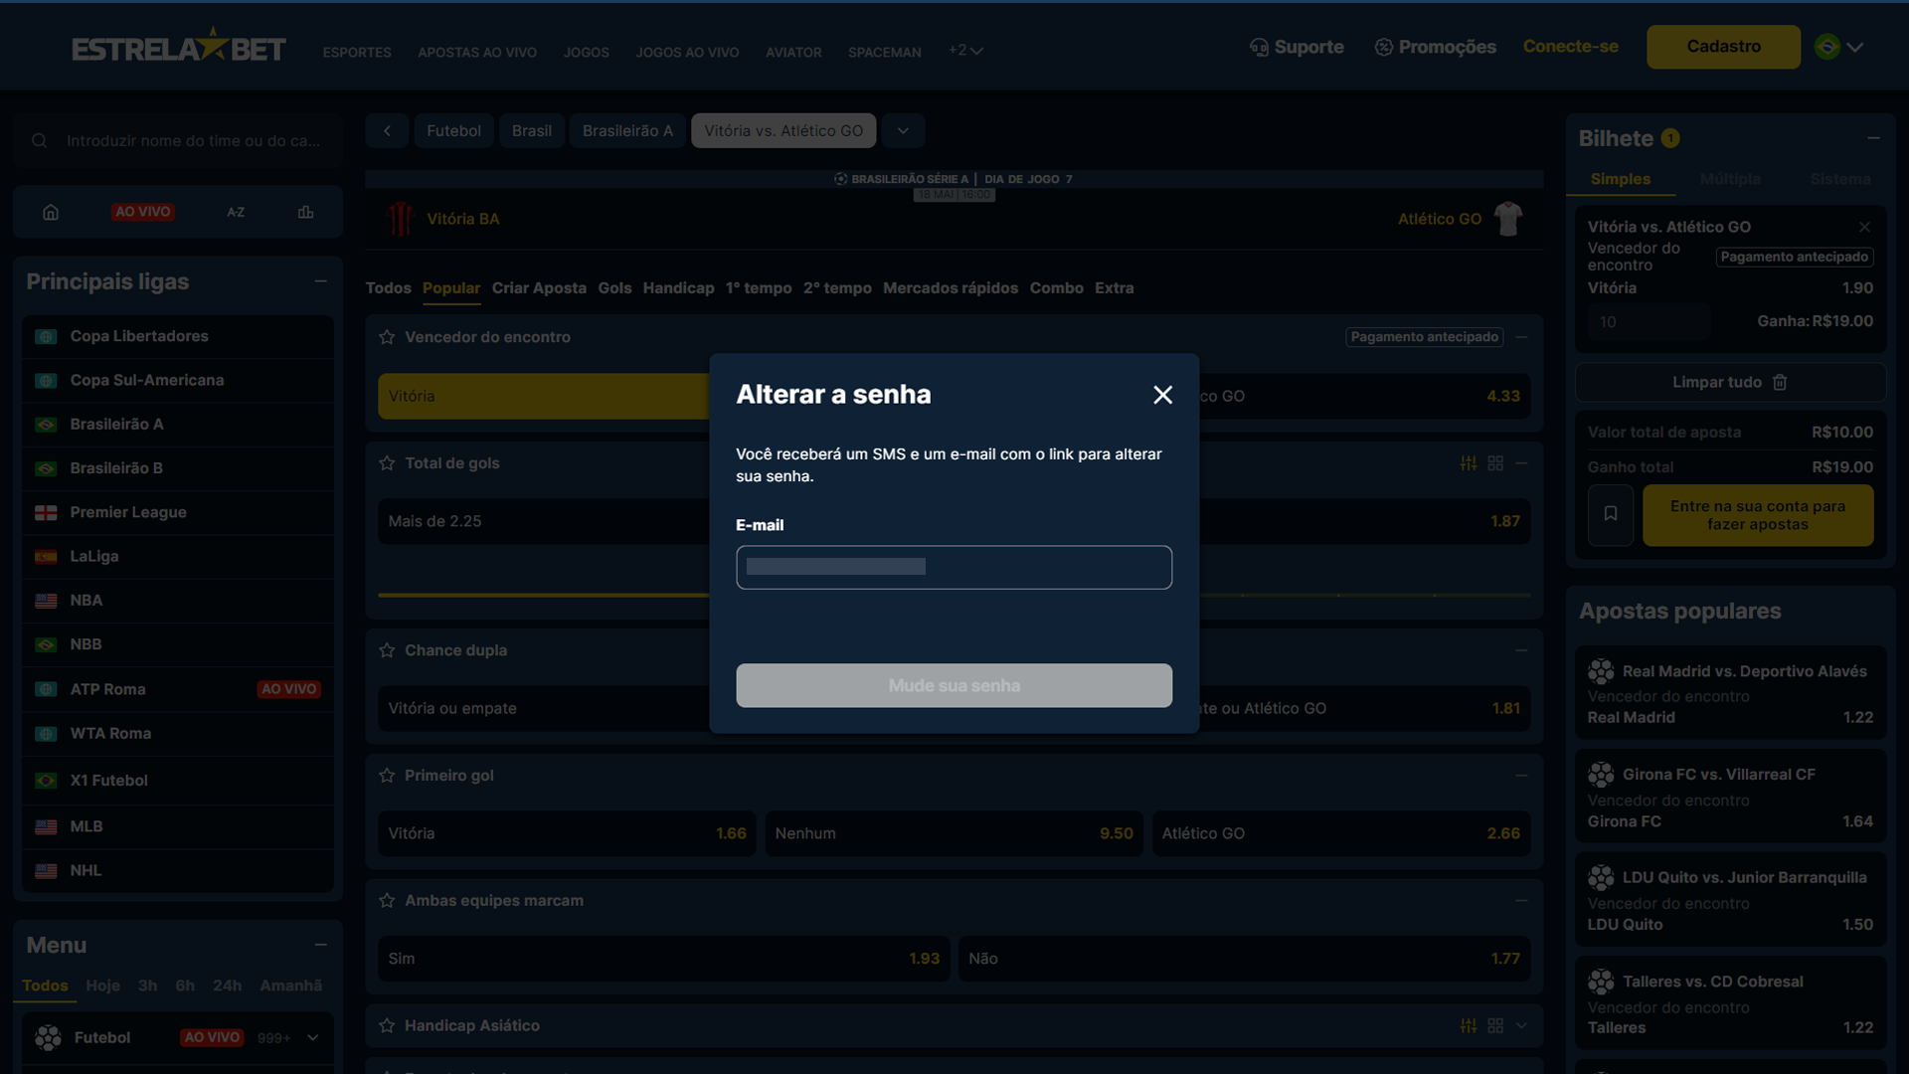Favorite the Handicap Asiático market
This screenshot has height=1074, width=1909.
click(387, 1025)
